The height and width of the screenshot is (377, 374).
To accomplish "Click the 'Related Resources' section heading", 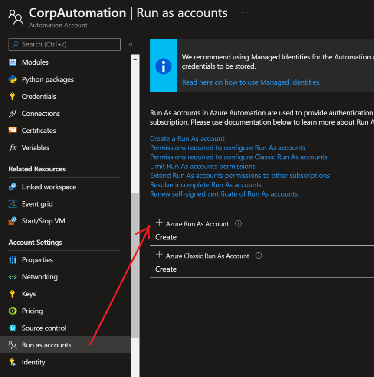I will click(x=37, y=169).
